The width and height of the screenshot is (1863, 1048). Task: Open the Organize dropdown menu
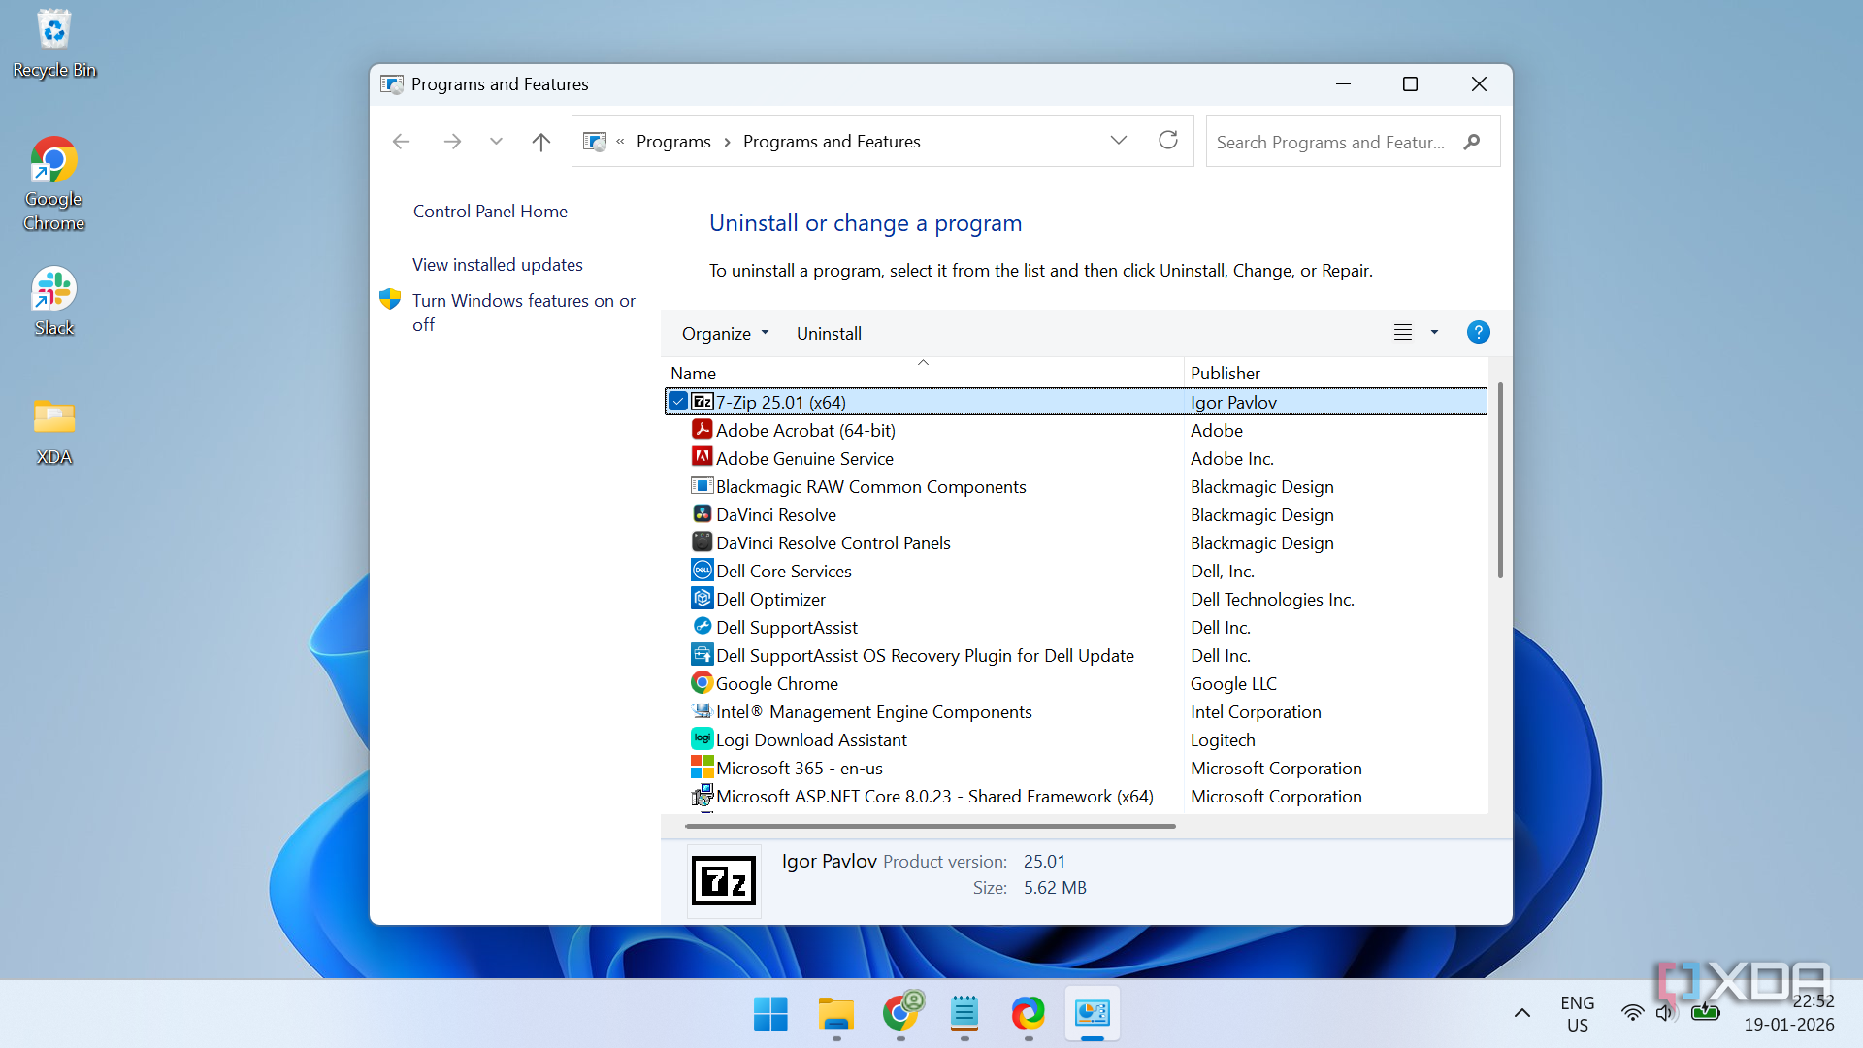click(725, 333)
